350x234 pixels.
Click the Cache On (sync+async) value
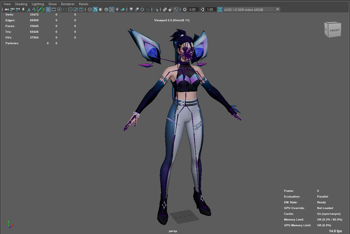(x=328, y=214)
